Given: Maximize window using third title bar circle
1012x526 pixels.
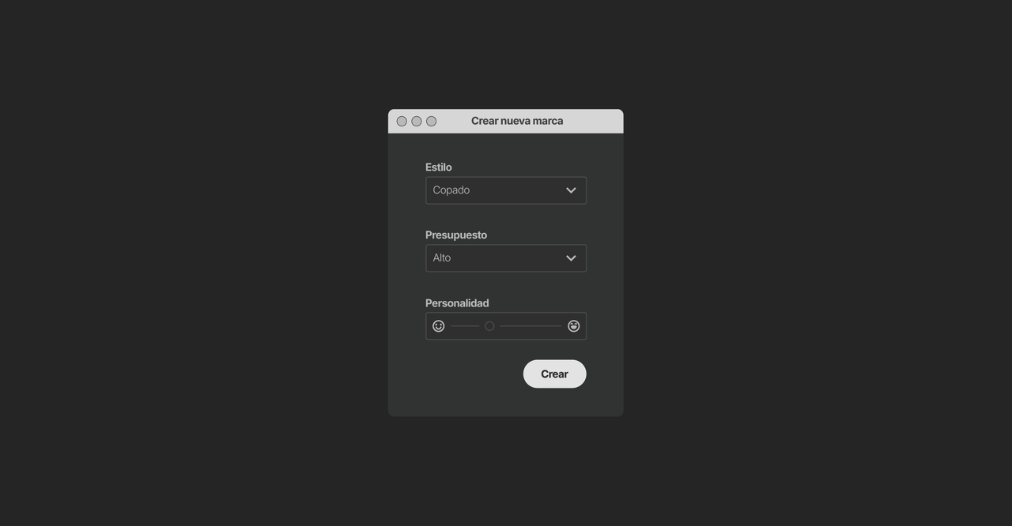Looking at the screenshot, I should (432, 122).
